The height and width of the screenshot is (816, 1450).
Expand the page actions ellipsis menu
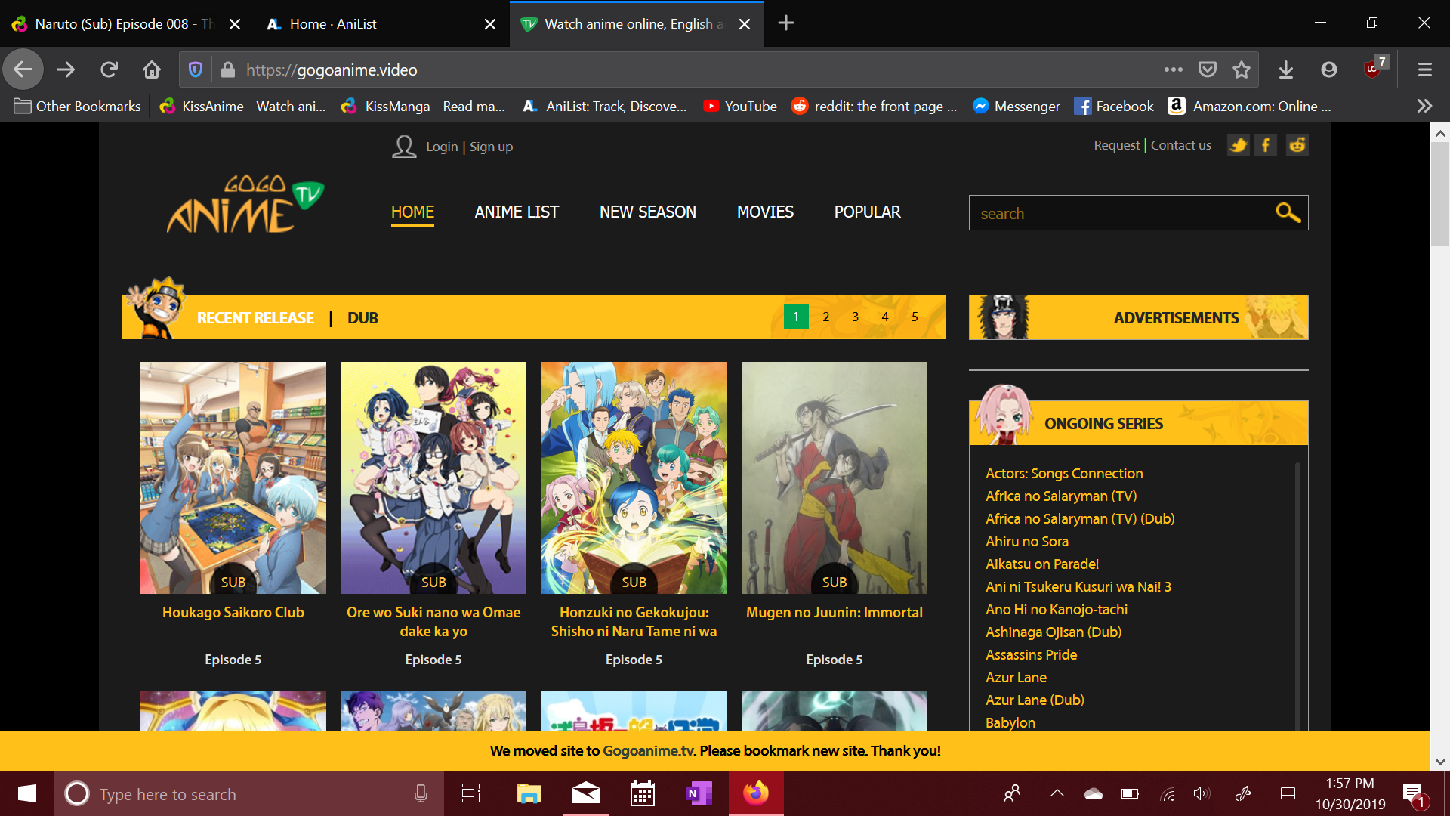1173,70
